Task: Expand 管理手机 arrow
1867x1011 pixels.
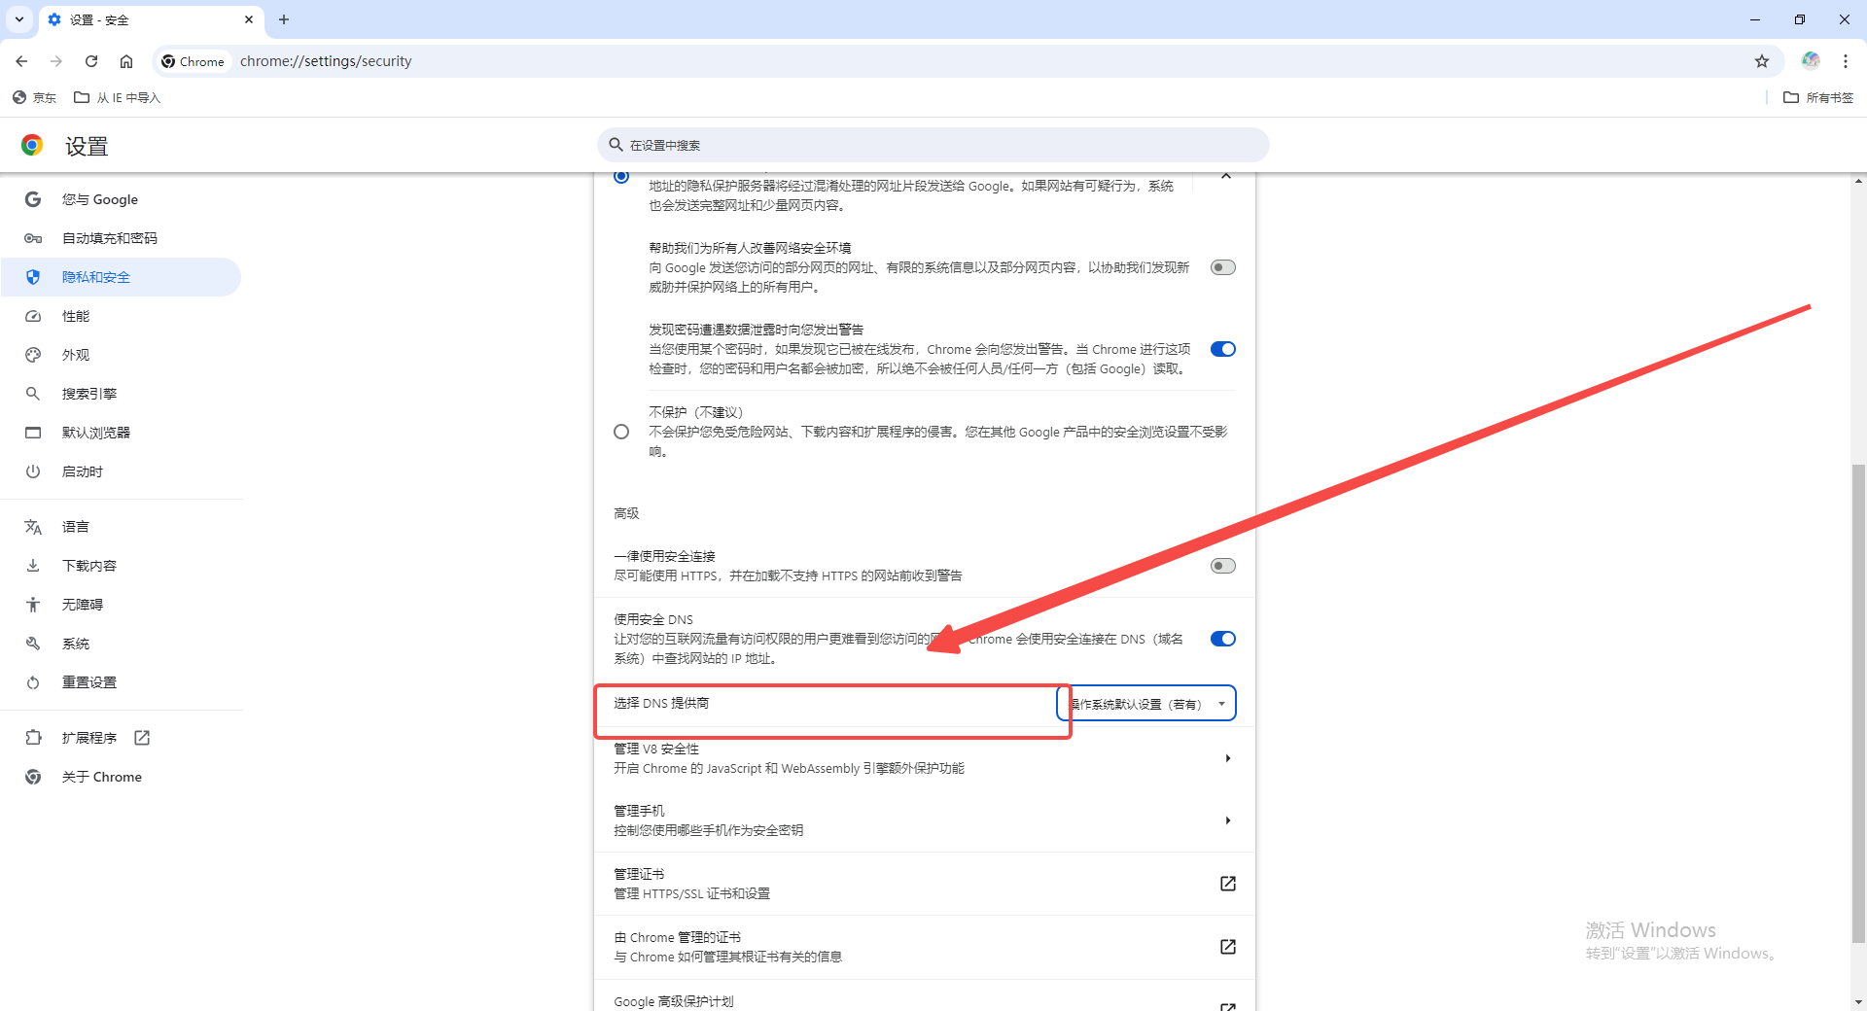Action: point(1228,820)
